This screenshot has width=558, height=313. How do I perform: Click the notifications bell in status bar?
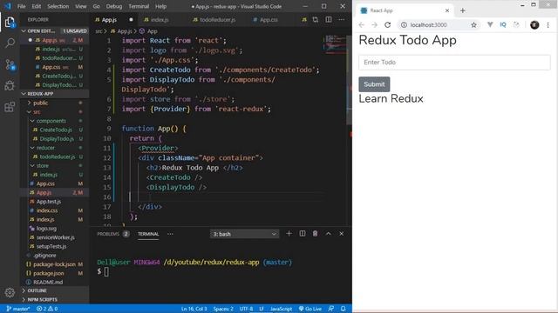tap(343, 309)
